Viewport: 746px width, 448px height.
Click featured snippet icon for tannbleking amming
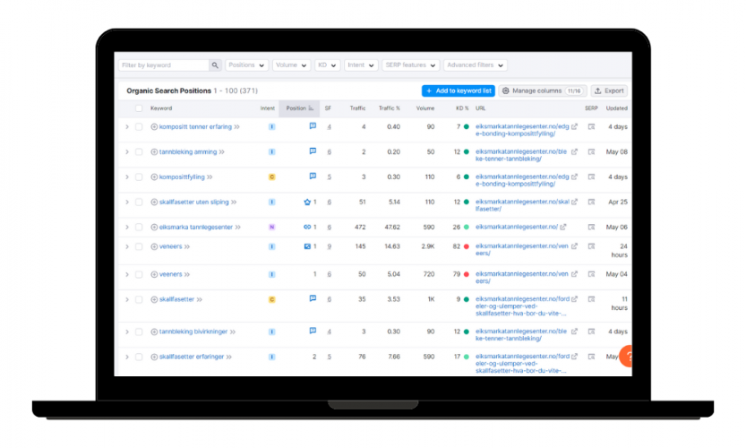point(313,151)
